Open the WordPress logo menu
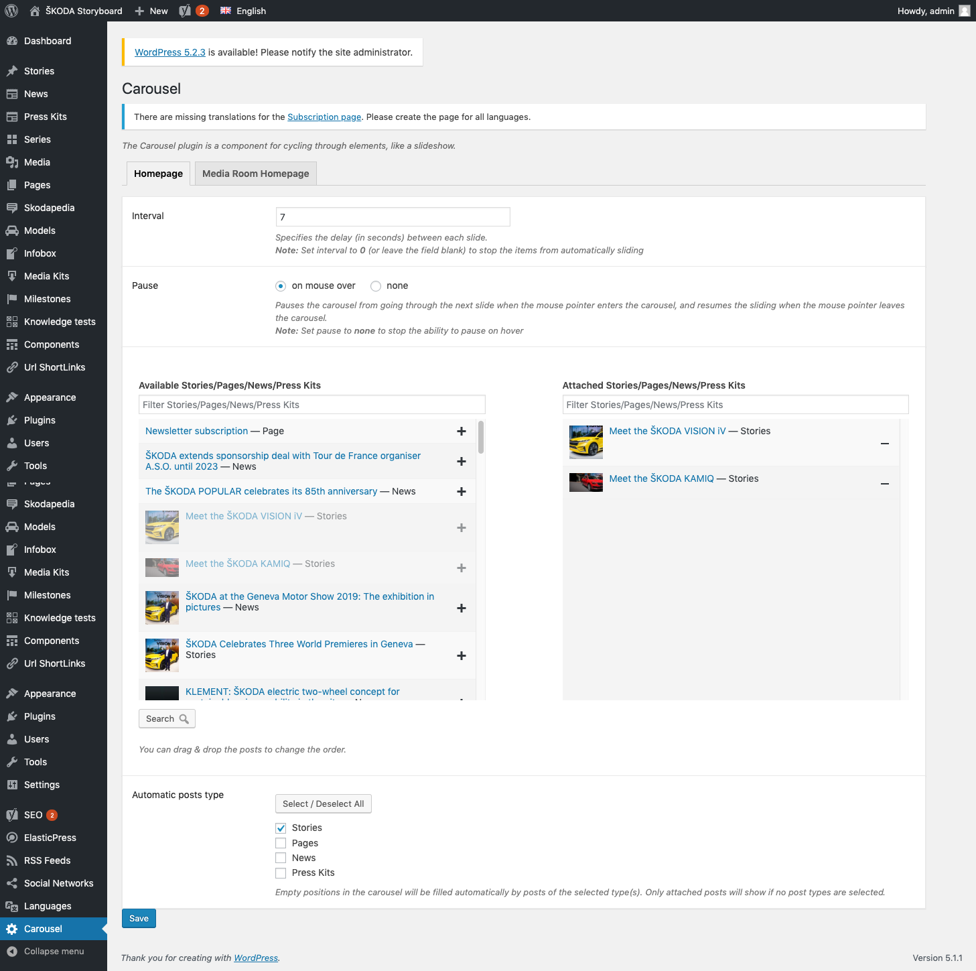This screenshot has width=976, height=971. [11, 11]
